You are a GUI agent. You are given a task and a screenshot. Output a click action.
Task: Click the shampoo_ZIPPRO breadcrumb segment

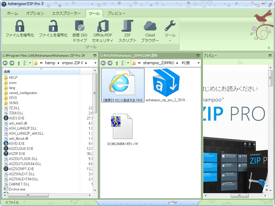click(x=158, y=63)
